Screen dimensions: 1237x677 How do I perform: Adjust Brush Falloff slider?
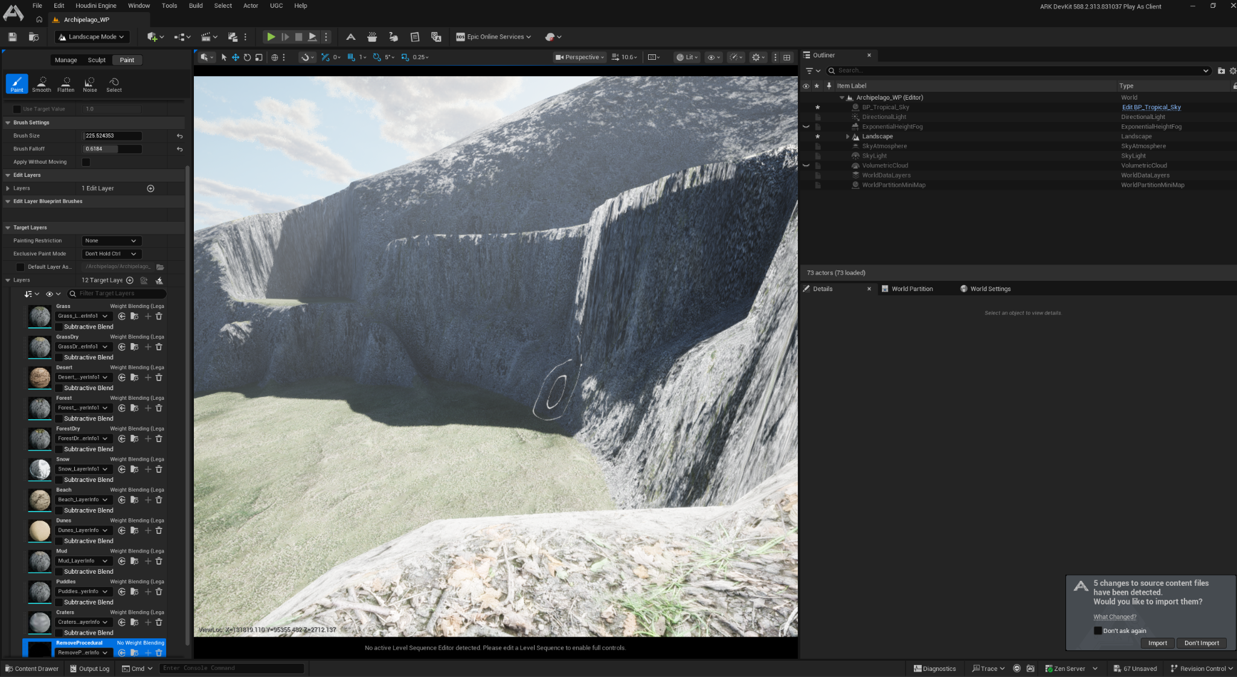112,149
